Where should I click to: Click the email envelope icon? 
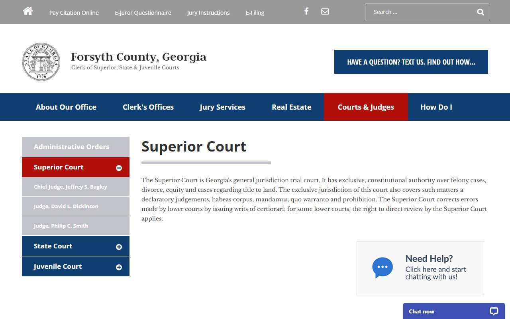click(325, 12)
